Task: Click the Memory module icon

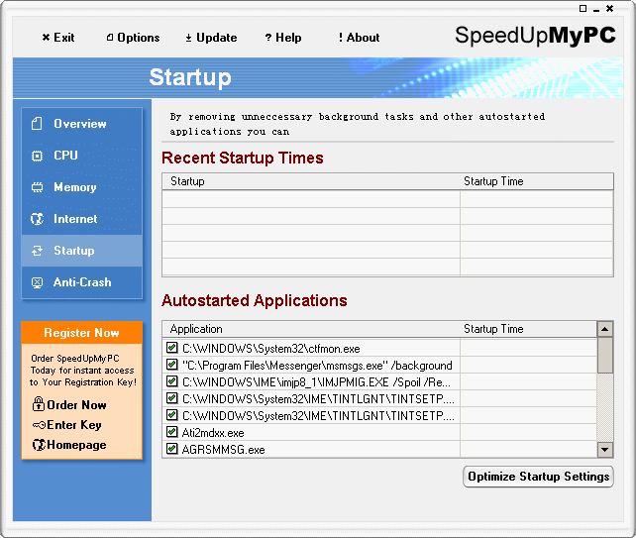Action: (37, 187)
